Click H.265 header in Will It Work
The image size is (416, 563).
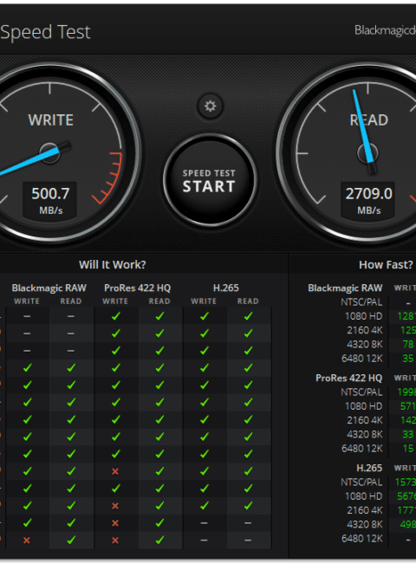[x=226, y=288]
